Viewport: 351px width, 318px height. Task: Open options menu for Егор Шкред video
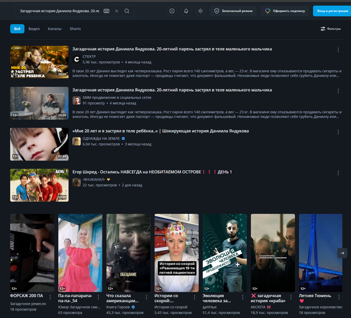338,173
